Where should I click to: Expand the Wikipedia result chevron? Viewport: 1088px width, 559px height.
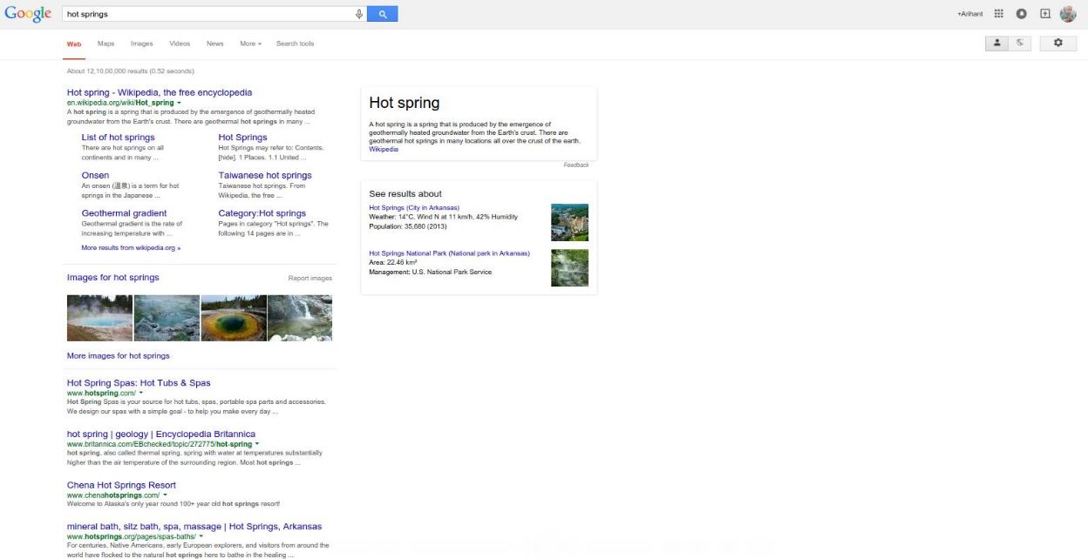[x=178, y=102]
